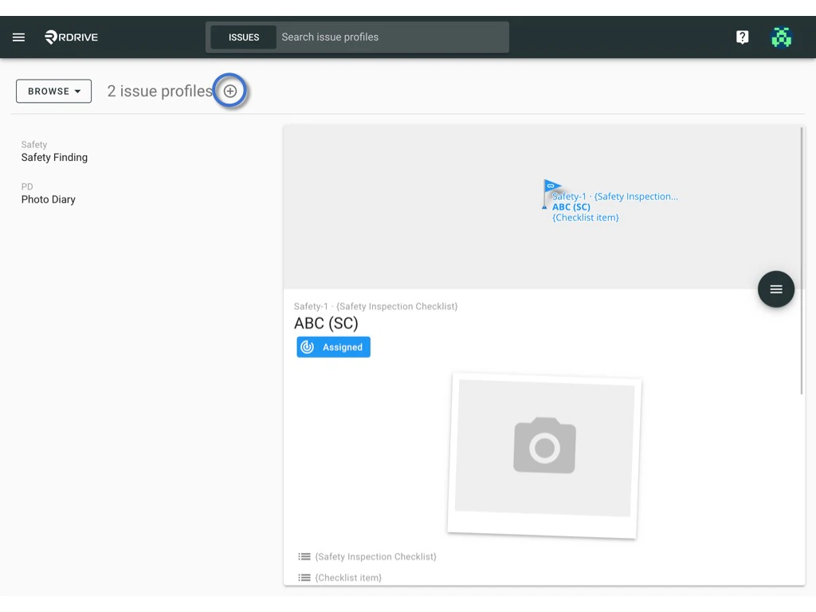
Task: Select the Photo Diary profile
Action: [x=48, y=199]
